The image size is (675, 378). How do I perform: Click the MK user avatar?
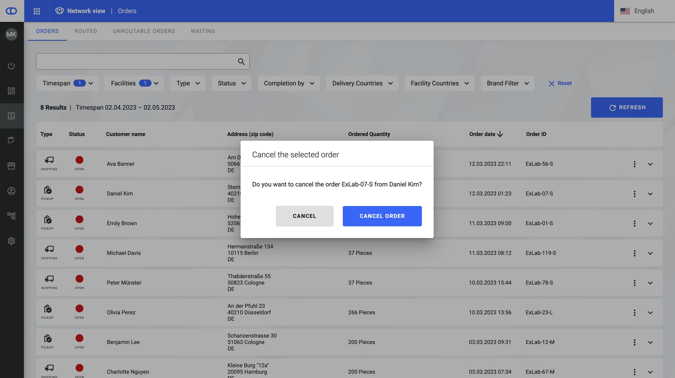[11, 35]
